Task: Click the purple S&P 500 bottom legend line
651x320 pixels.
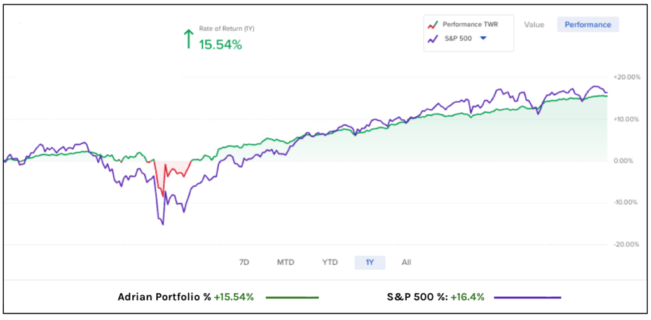Action: pos(528,297)
